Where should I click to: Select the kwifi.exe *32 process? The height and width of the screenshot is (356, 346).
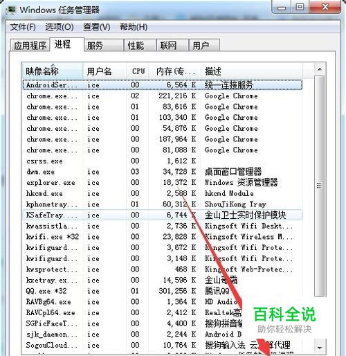163,237
